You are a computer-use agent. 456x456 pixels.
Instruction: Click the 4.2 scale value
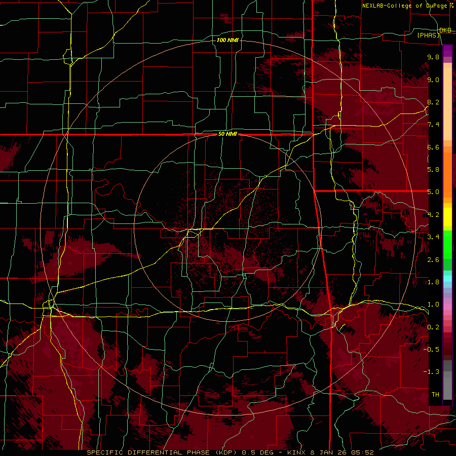point(433,215)
